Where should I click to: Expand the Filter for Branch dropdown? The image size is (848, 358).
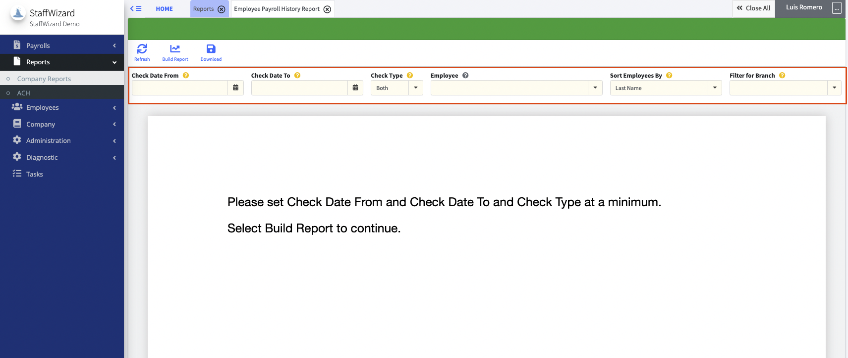[x=834, y=88]
